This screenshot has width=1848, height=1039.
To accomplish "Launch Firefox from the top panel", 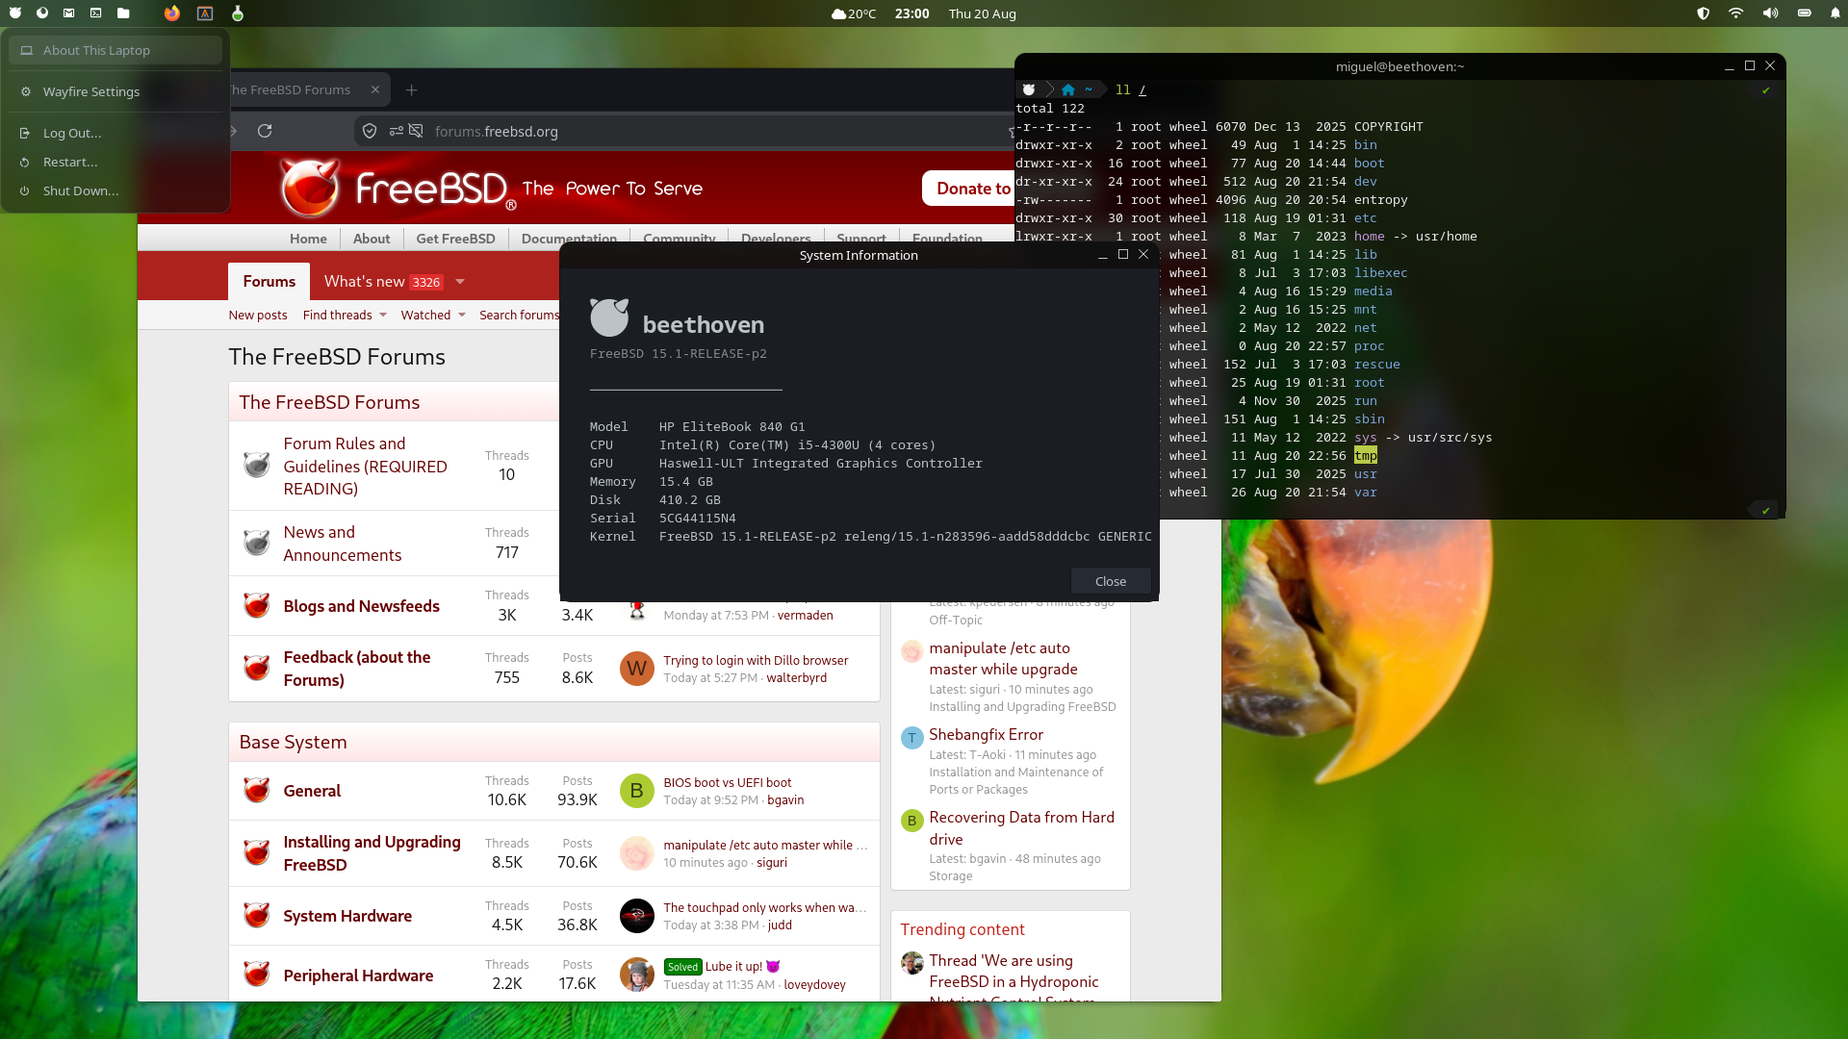I will [x=172, y=13].
